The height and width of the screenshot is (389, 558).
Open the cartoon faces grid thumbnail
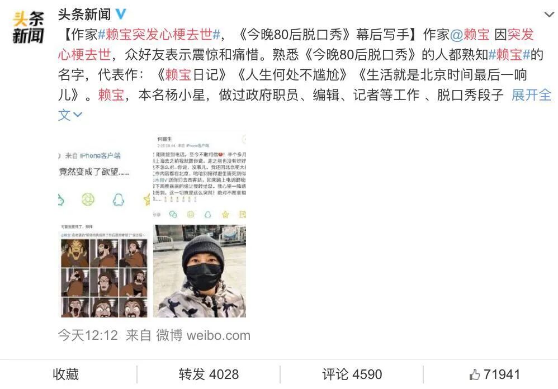click(x=104, y=271)
